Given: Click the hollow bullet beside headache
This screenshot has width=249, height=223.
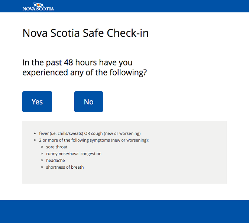Looking at the screenshot, I should [x=42, y=161].
